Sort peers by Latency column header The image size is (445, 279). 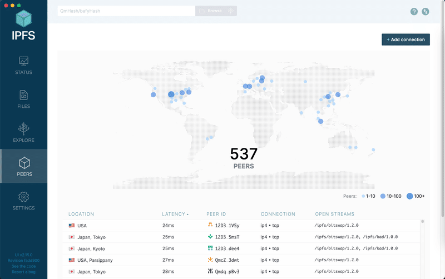coord(175,214)
